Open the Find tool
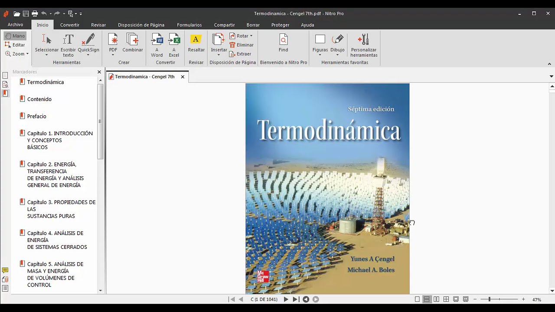Screen dimensions: 555x312 (x=283, y=43)
